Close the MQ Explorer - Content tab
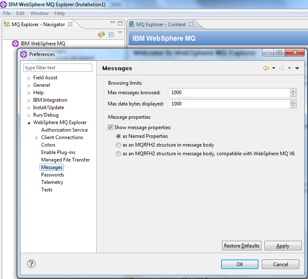The width and height of the screenshot is (308, 279). pos(191,24)
